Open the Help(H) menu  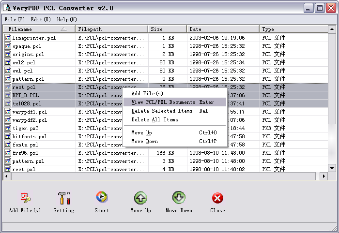67,19
